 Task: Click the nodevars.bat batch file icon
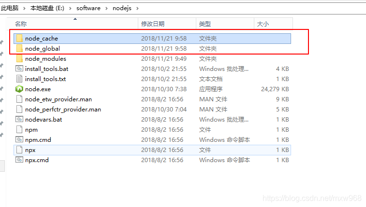coord(19,119)
